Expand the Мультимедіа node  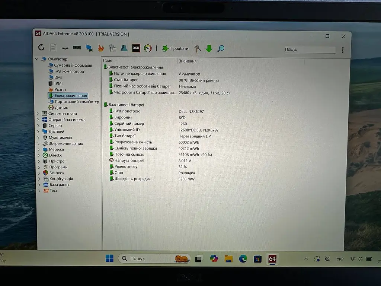(38, 137)
